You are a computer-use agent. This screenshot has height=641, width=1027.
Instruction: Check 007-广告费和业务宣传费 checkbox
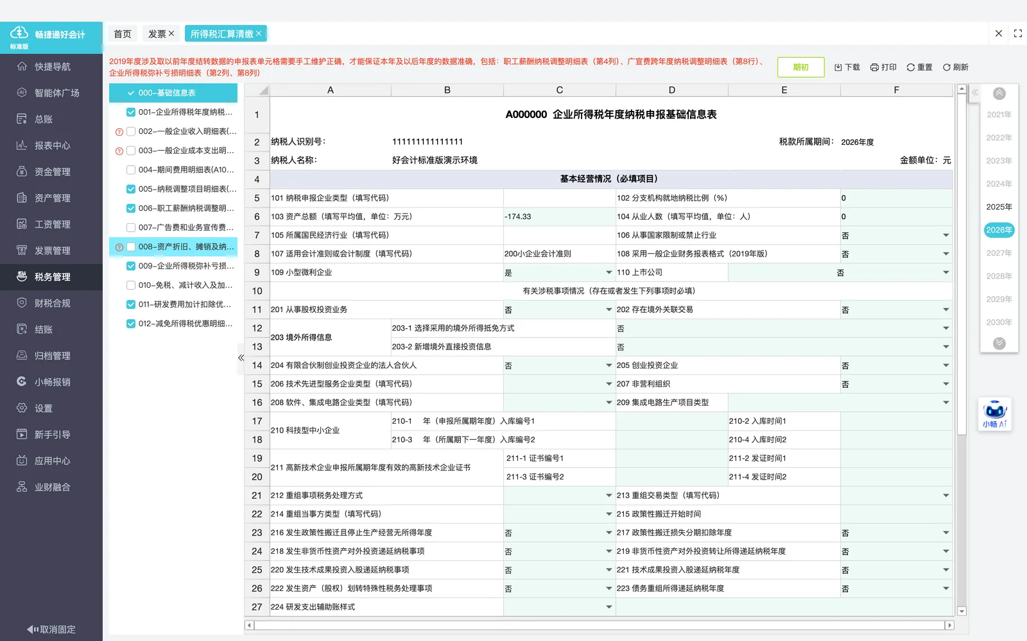click(x=131, y=228)
